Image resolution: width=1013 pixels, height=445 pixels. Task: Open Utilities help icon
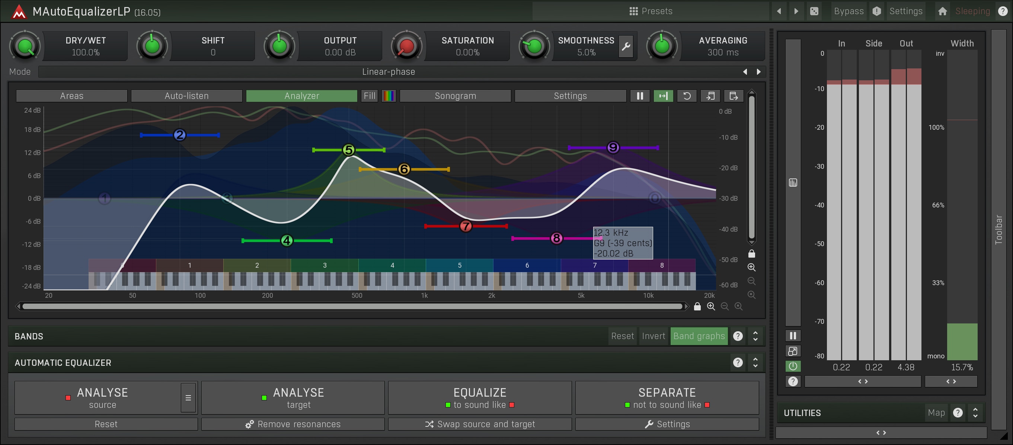pyautogui.click(x=958, y=413)
